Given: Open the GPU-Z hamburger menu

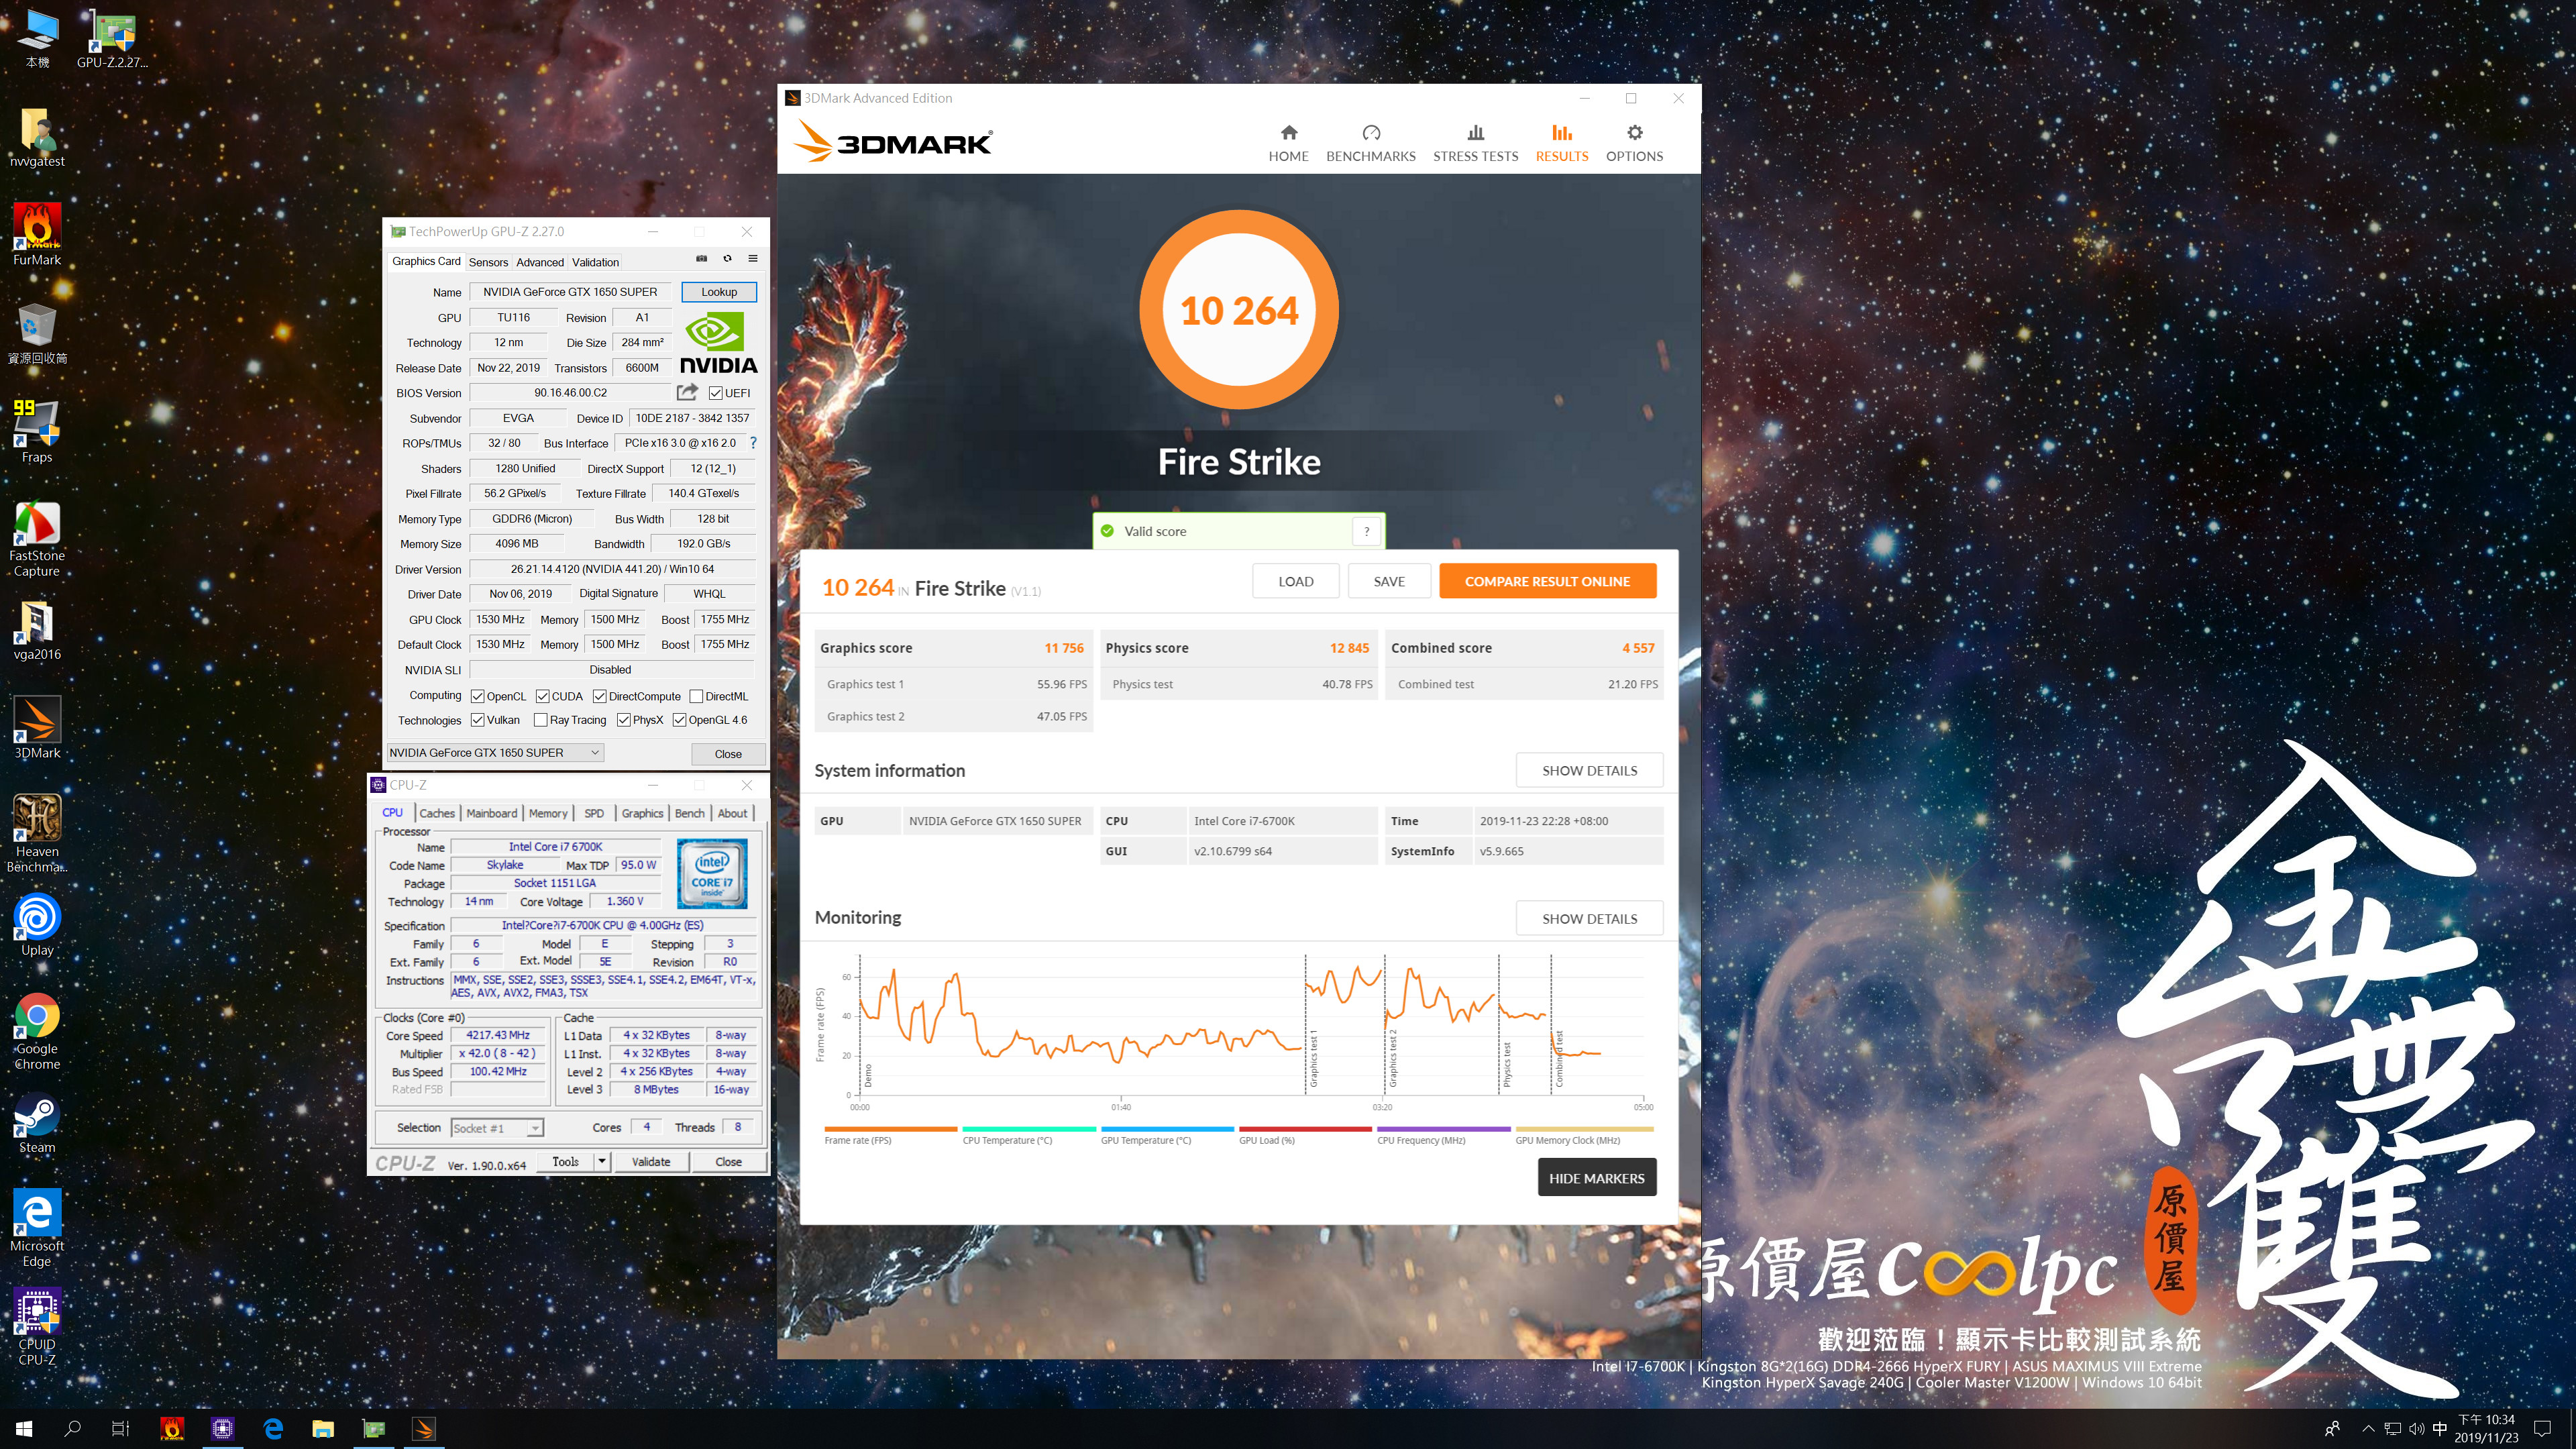Looking at the screenshot, I should click(753, 259).
